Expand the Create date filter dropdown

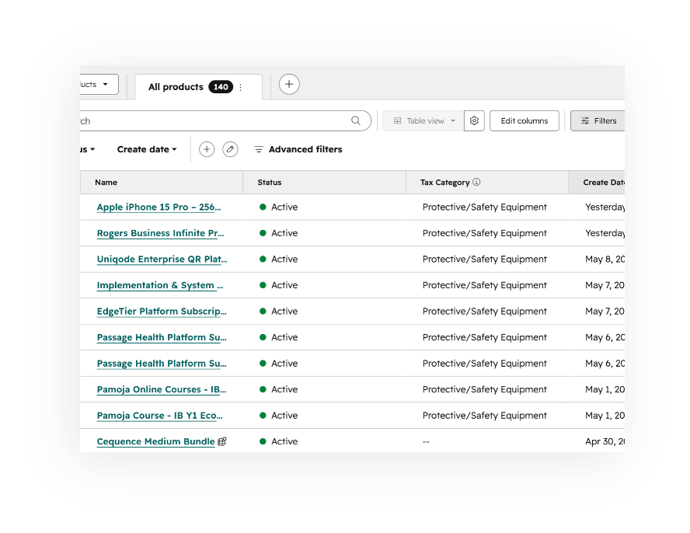point(147,149)
